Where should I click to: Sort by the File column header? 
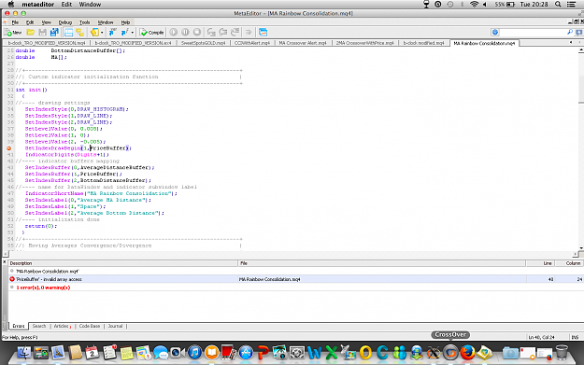[x=382, y=263]
